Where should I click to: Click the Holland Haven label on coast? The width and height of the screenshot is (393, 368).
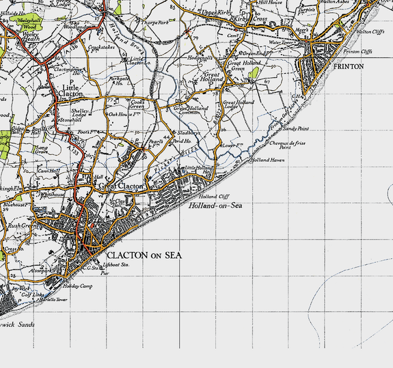coord(267,160)
